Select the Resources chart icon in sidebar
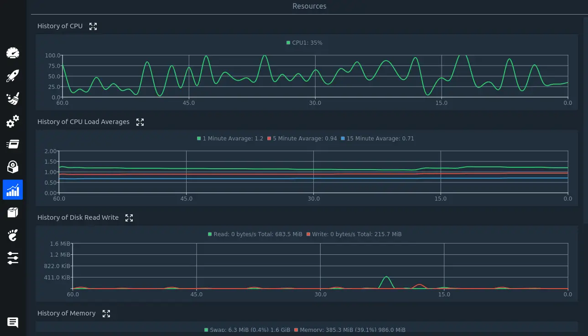Image resolution: width=588 pixels, height=336 pixels. point(13,190)
